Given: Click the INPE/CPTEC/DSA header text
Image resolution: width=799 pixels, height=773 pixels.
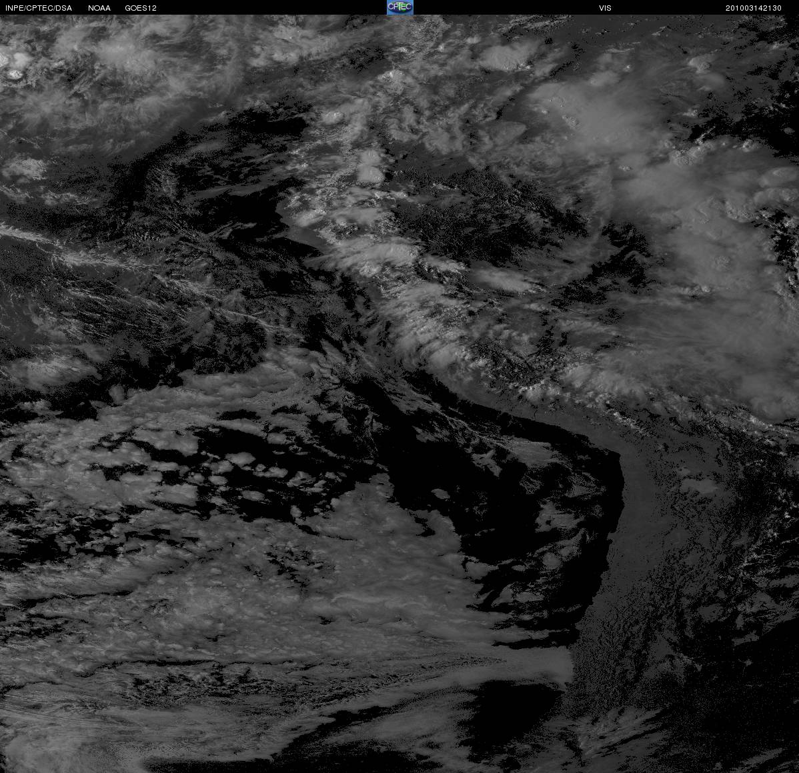Looking at the screenshot, I should tap(39, 8).
